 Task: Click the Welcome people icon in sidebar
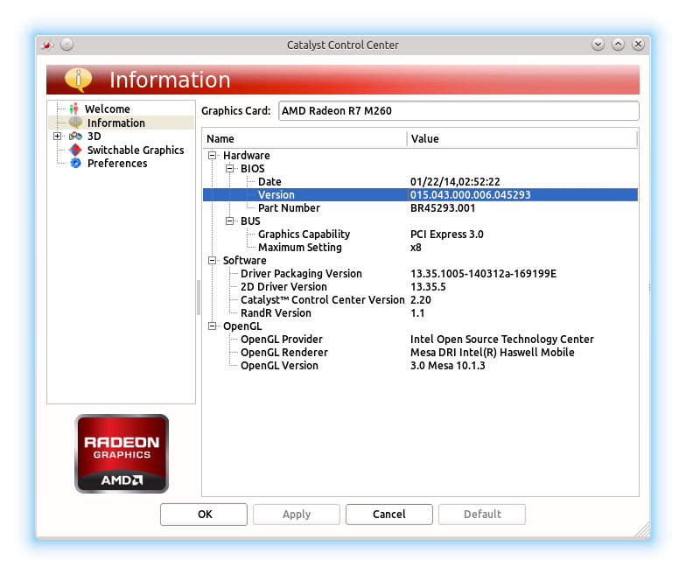74,109
